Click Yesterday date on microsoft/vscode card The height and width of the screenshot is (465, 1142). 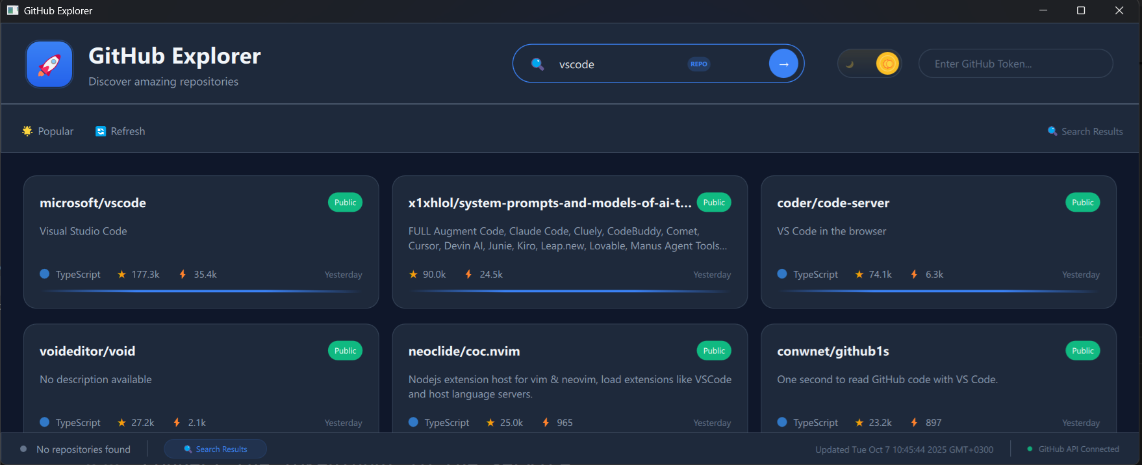pyautogui.click(x=344, y=275)
